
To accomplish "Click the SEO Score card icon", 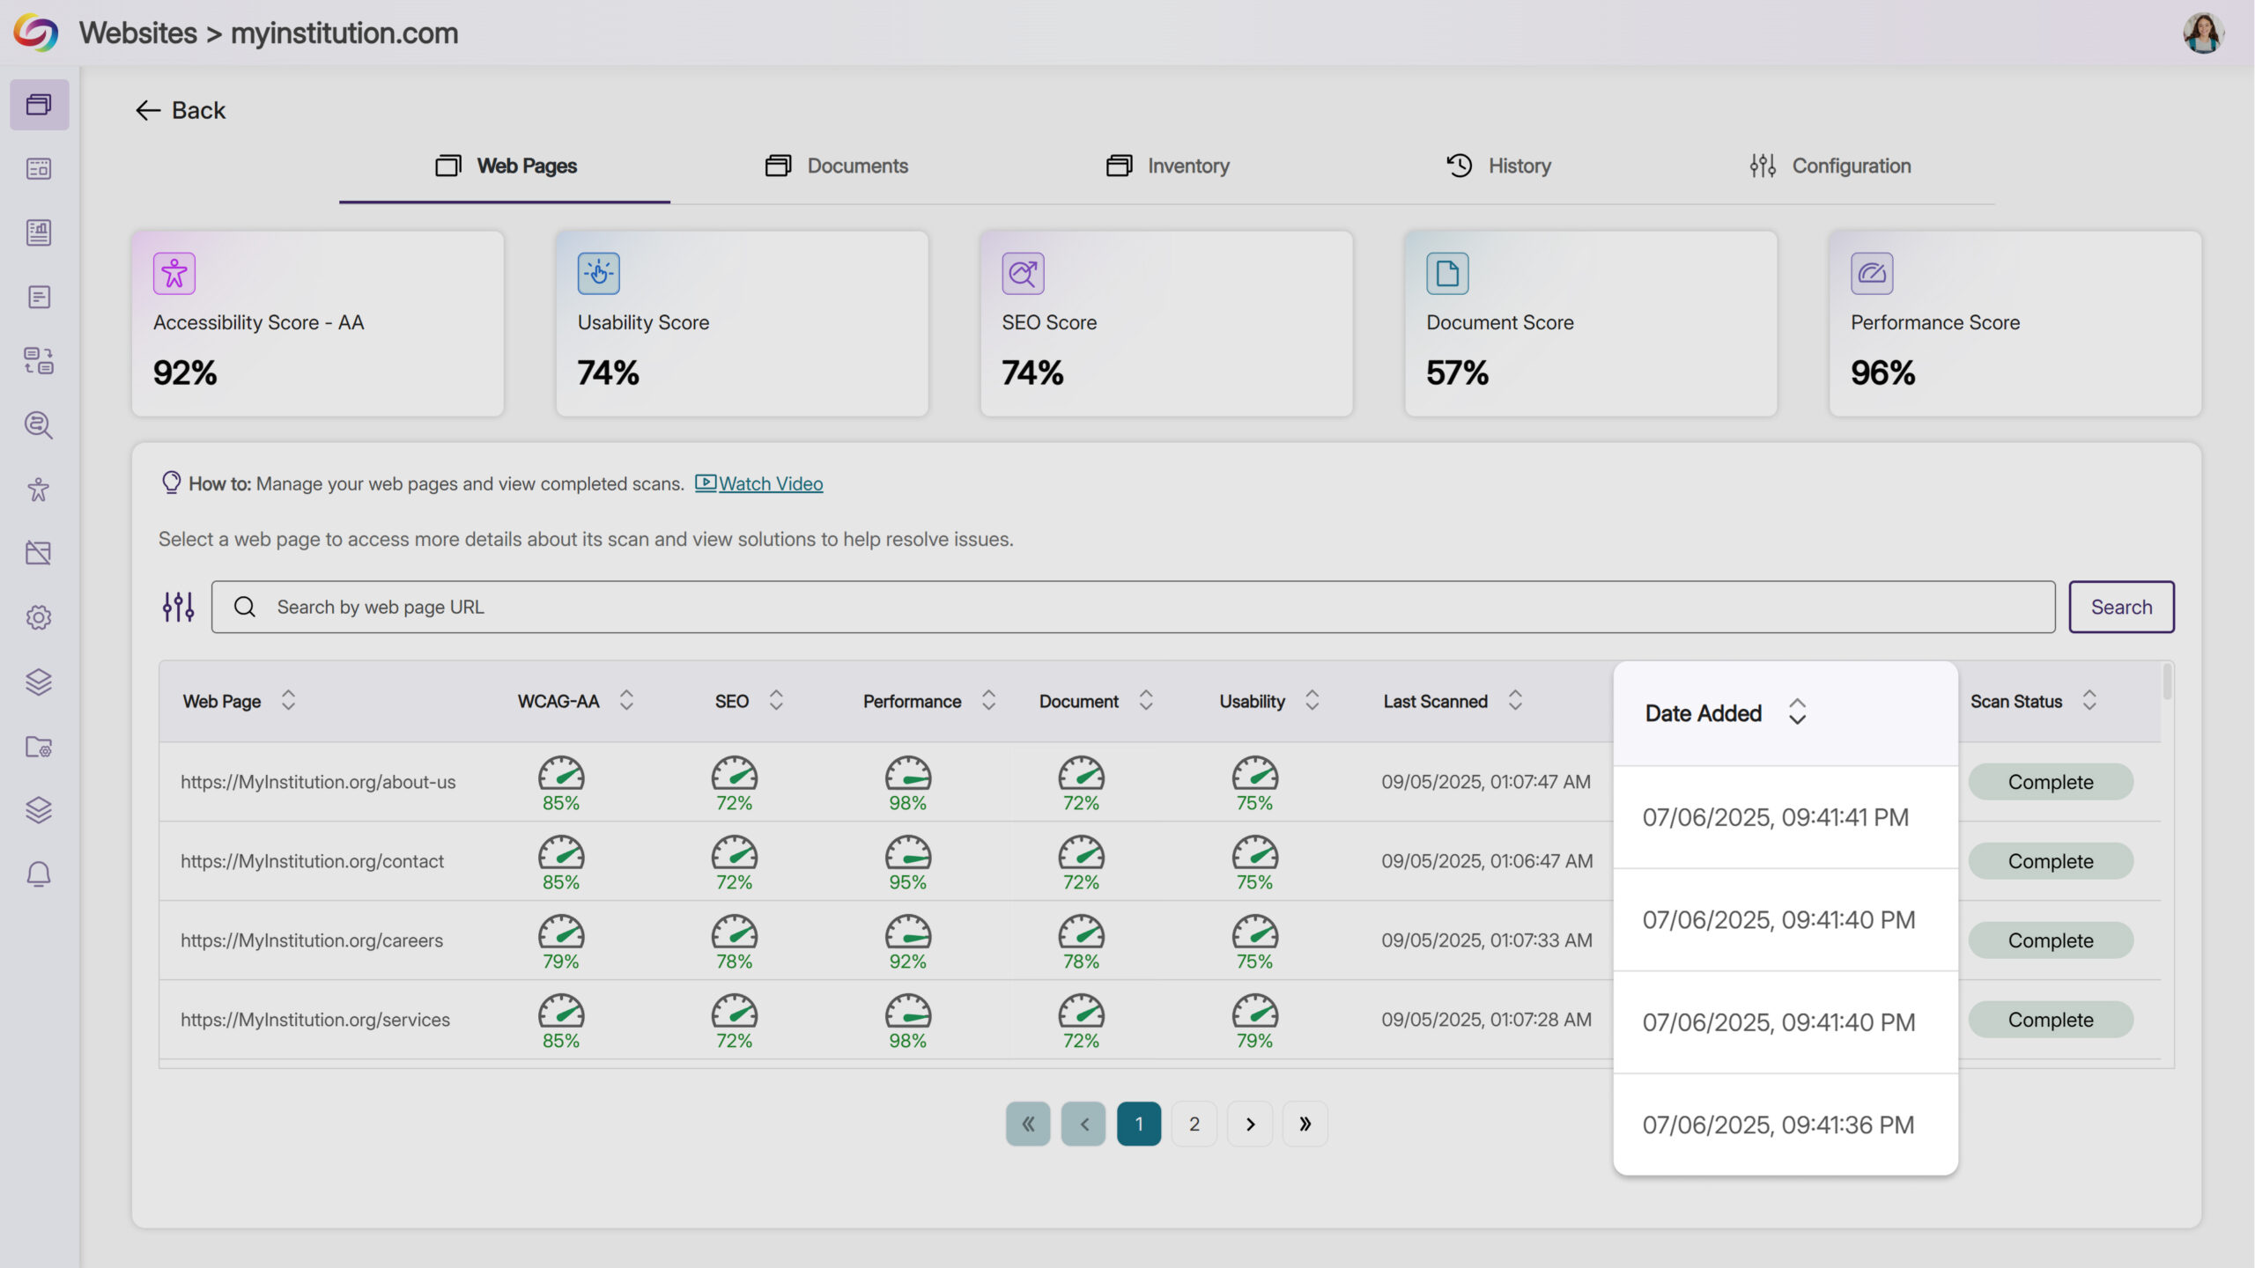I will [1023, 273].
